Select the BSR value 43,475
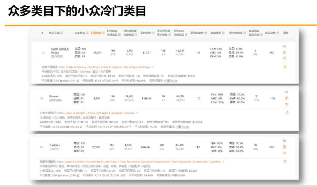 [180, 145]
